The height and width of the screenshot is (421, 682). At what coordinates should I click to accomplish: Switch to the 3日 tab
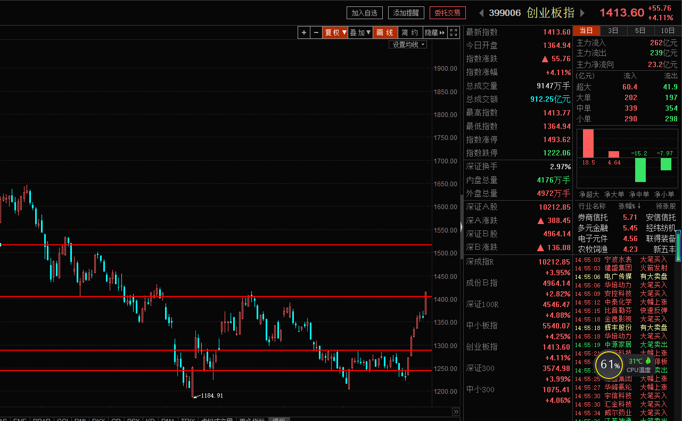[613, 31]
